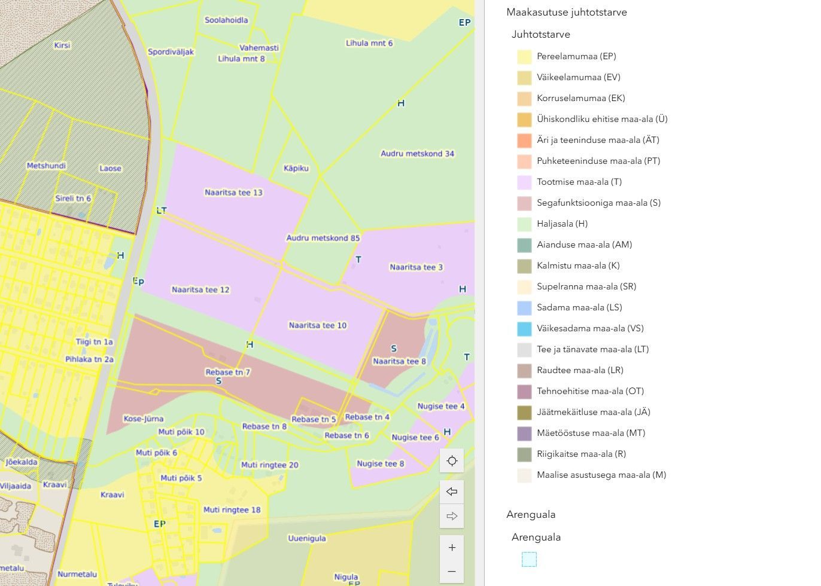The image size is (821, 586).
Task: Click the Maakasutuse juhtotstarve layer heading
Action: click(x=566, y=12)
